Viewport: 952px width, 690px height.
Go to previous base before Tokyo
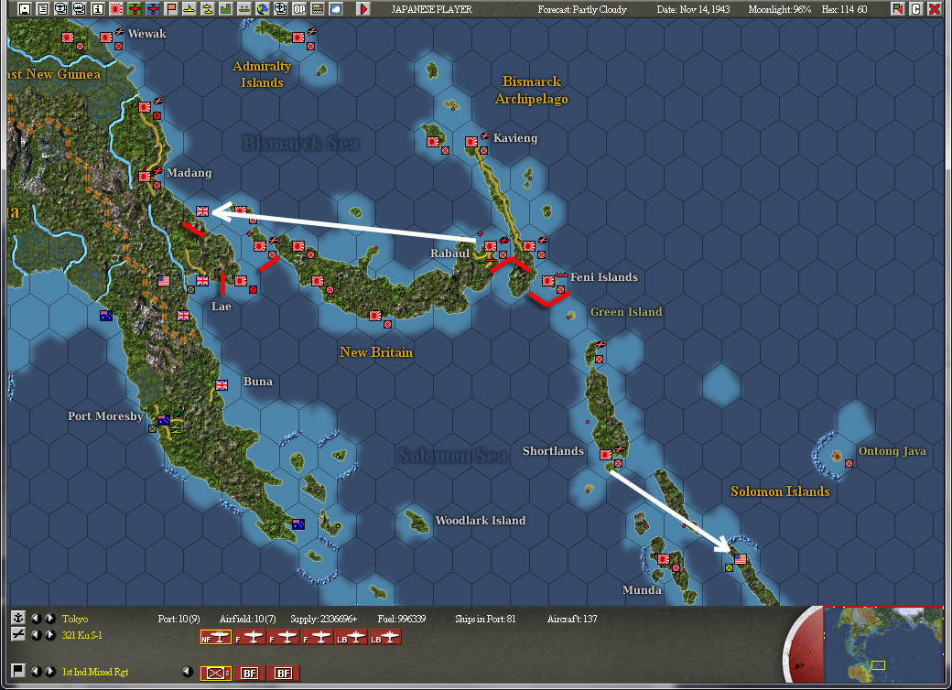37,619
